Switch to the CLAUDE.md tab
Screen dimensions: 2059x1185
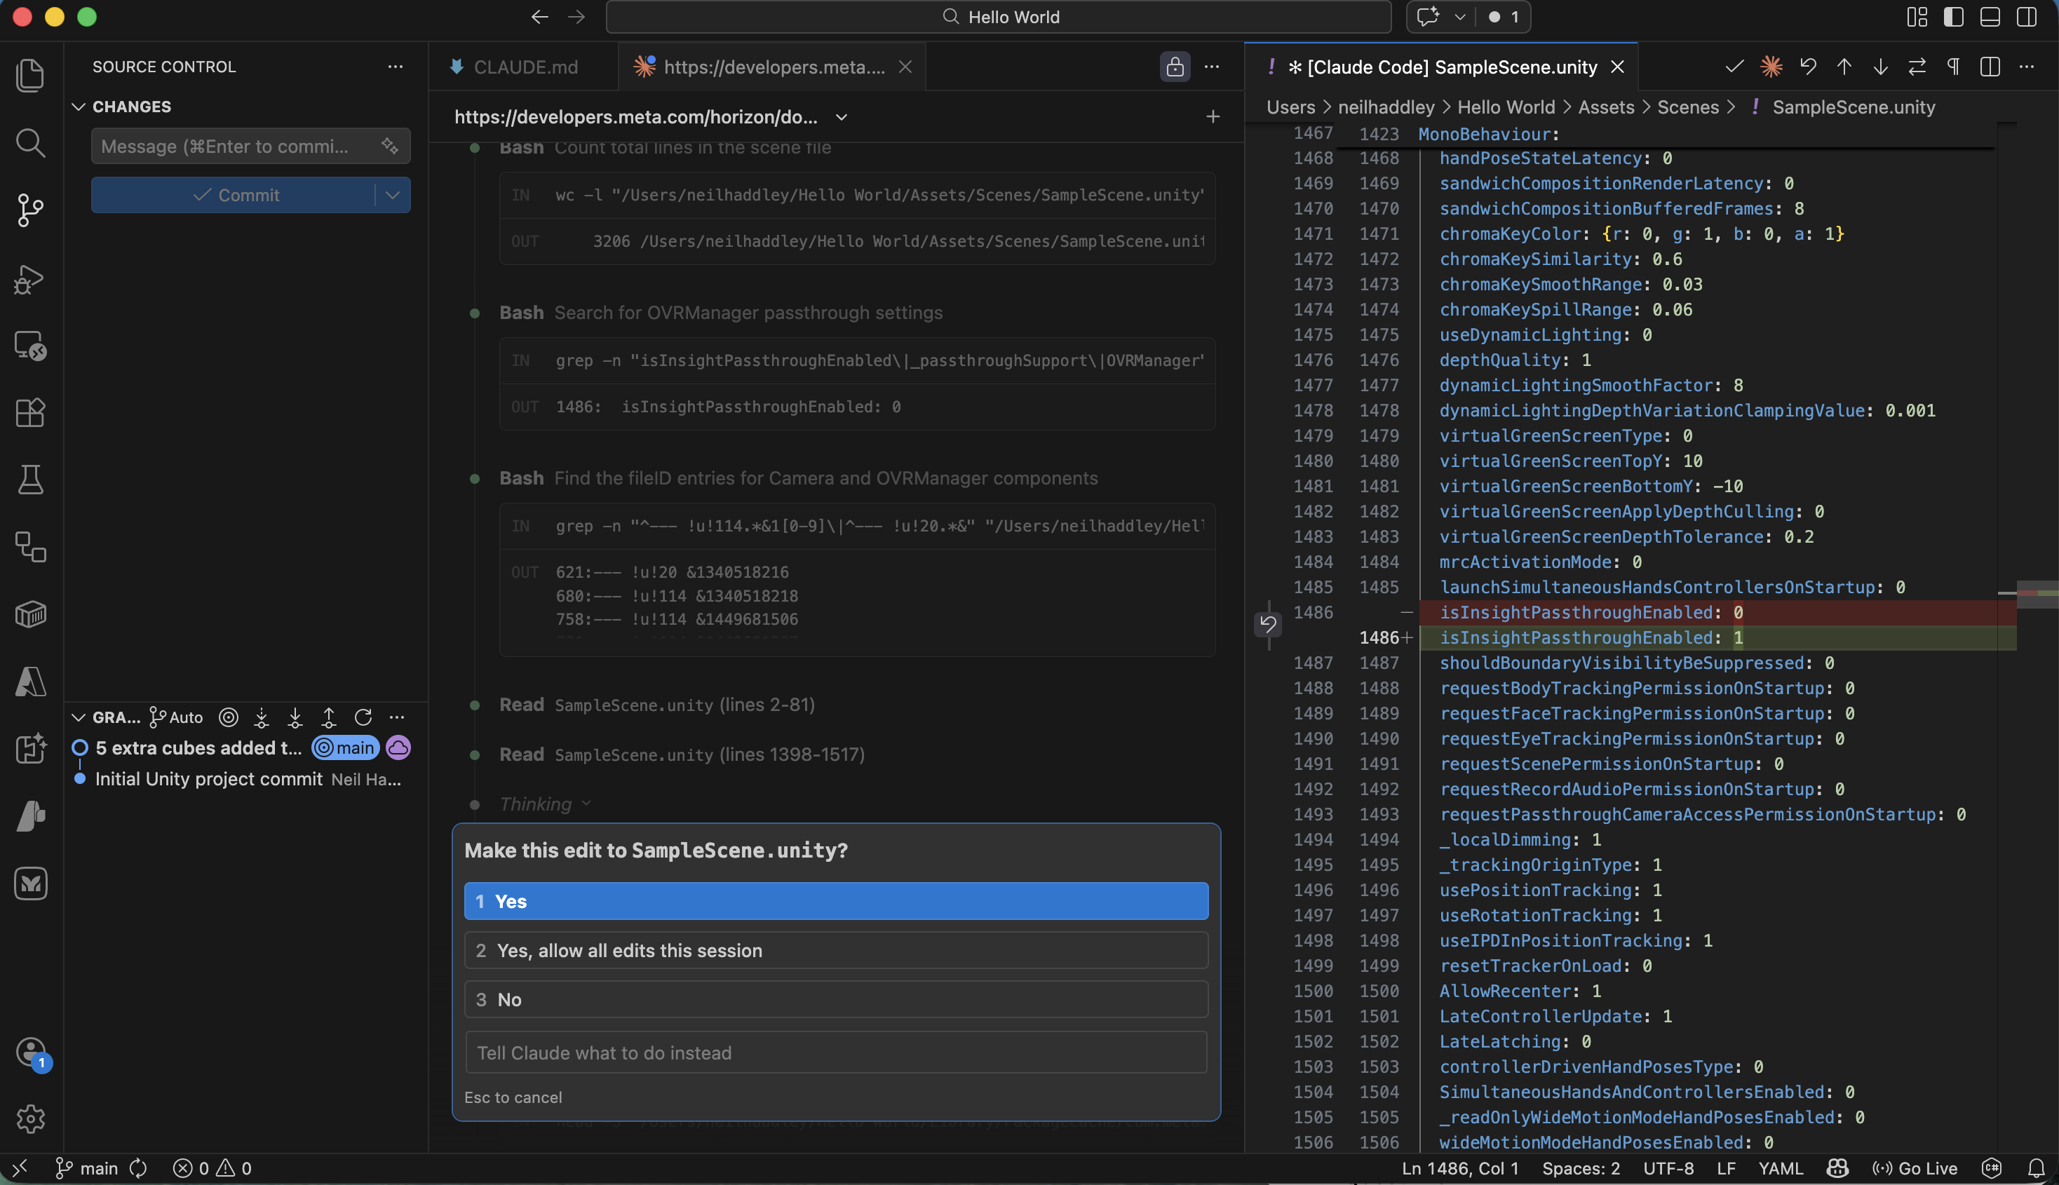(524, 67)
